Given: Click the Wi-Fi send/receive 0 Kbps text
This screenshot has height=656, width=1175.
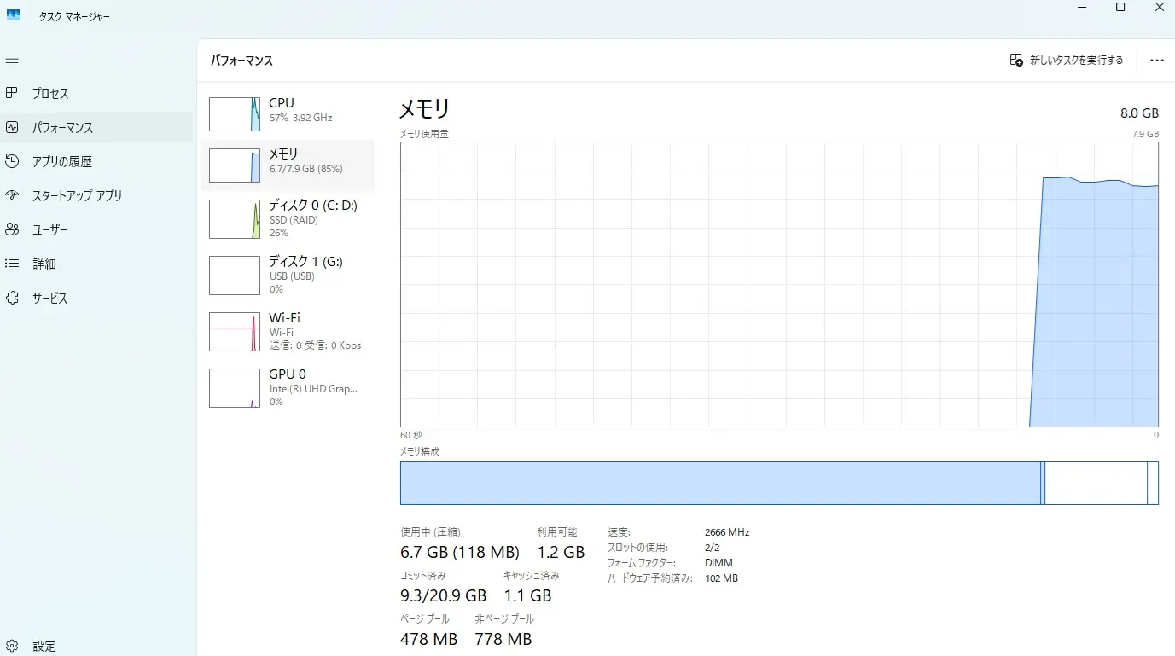Looking at the screenshot, I should tap(315, 345).
